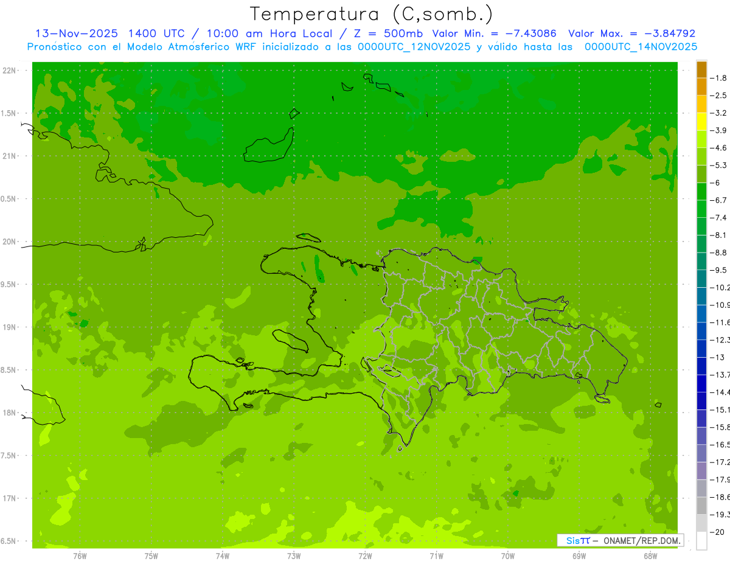
Task: Click the '74W' longitude label
Action: 223,555
